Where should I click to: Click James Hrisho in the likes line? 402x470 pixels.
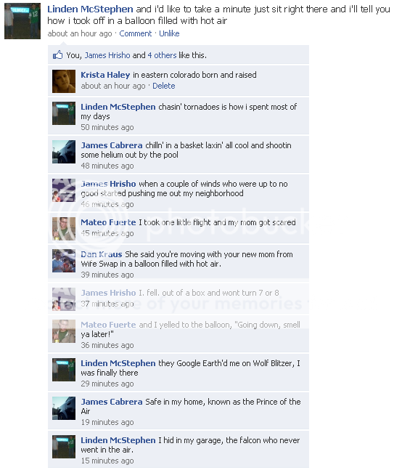point(107,55)
